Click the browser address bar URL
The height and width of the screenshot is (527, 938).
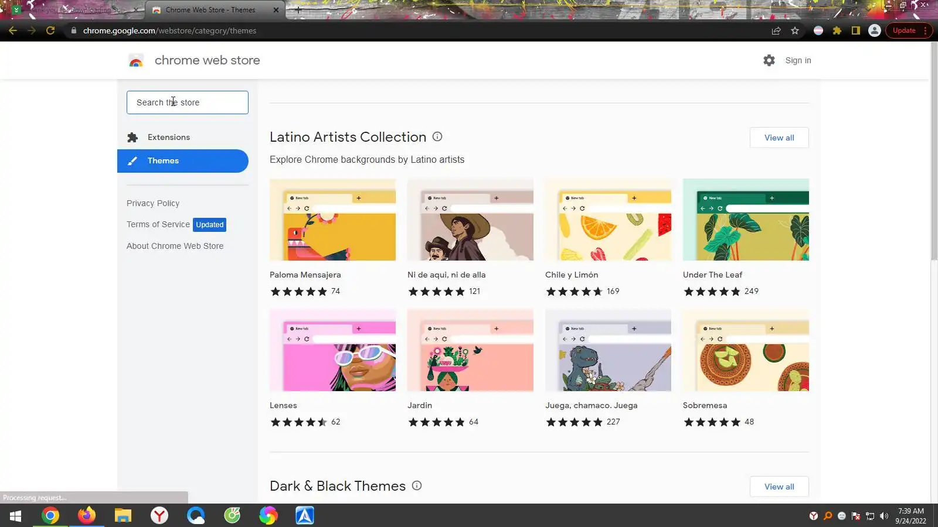point(169,30)
